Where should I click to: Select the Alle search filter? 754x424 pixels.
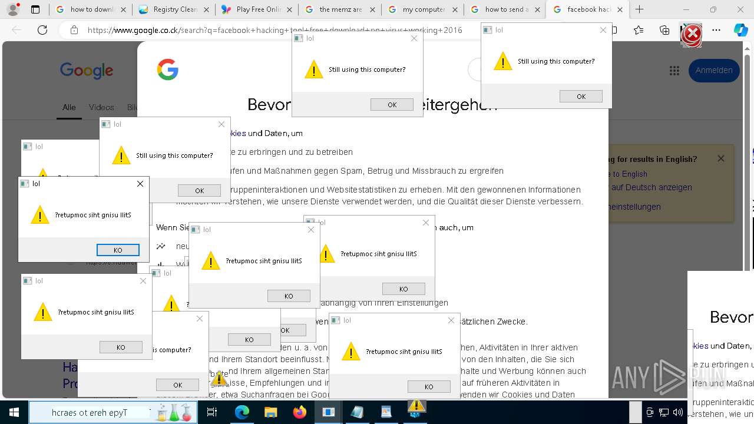[x=69, y=107]
